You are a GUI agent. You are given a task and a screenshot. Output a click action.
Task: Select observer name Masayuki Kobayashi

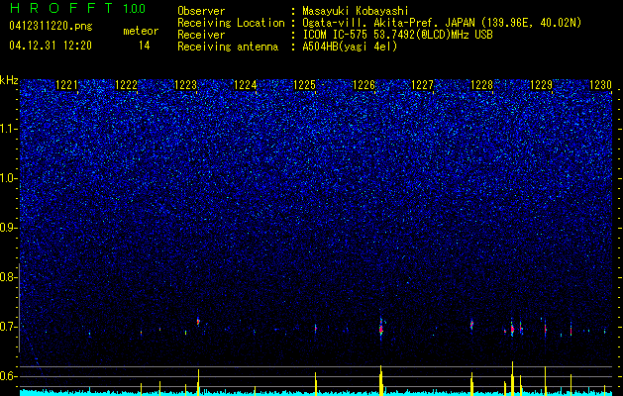point(356,11)
